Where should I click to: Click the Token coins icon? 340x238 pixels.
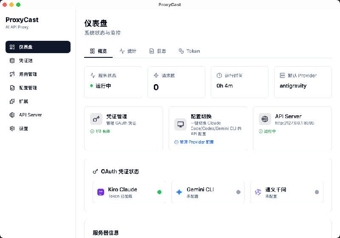[181, 51]
